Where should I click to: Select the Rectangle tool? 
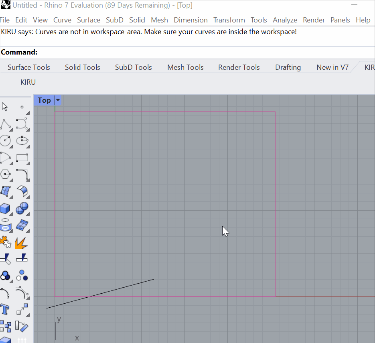click(x=22, y=158)
